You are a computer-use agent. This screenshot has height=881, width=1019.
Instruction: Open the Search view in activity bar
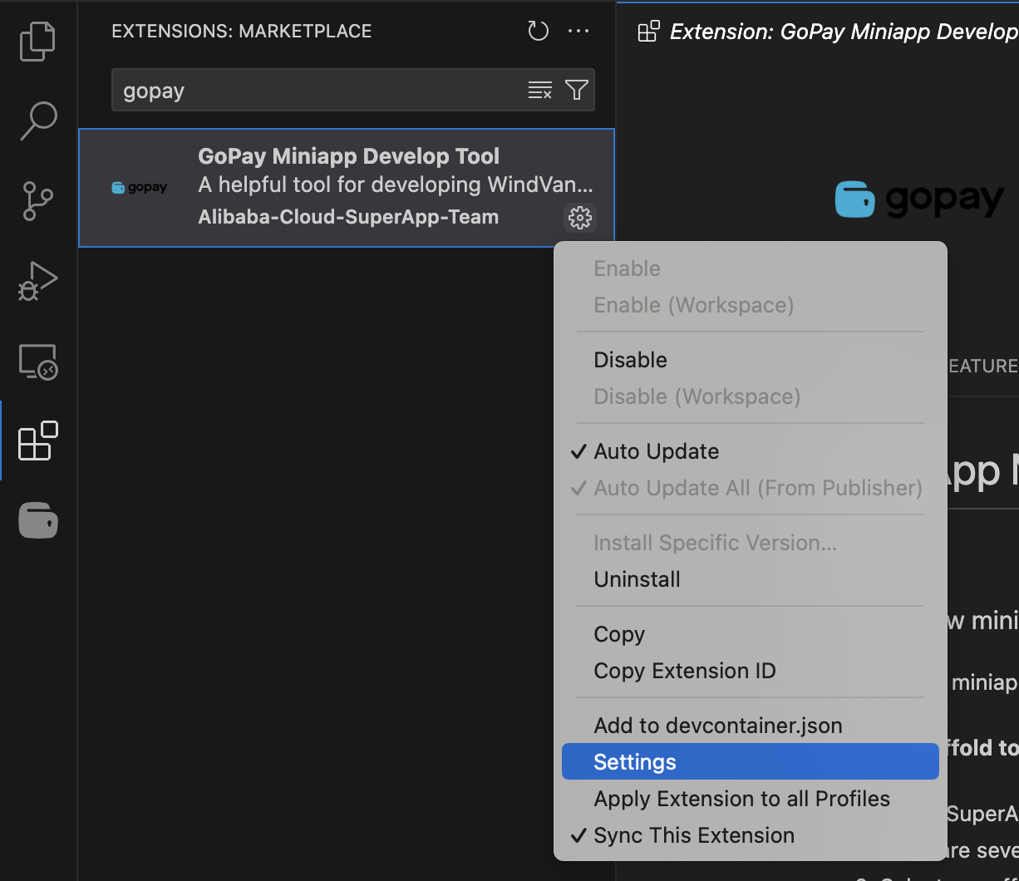click(x=37, y=121)
